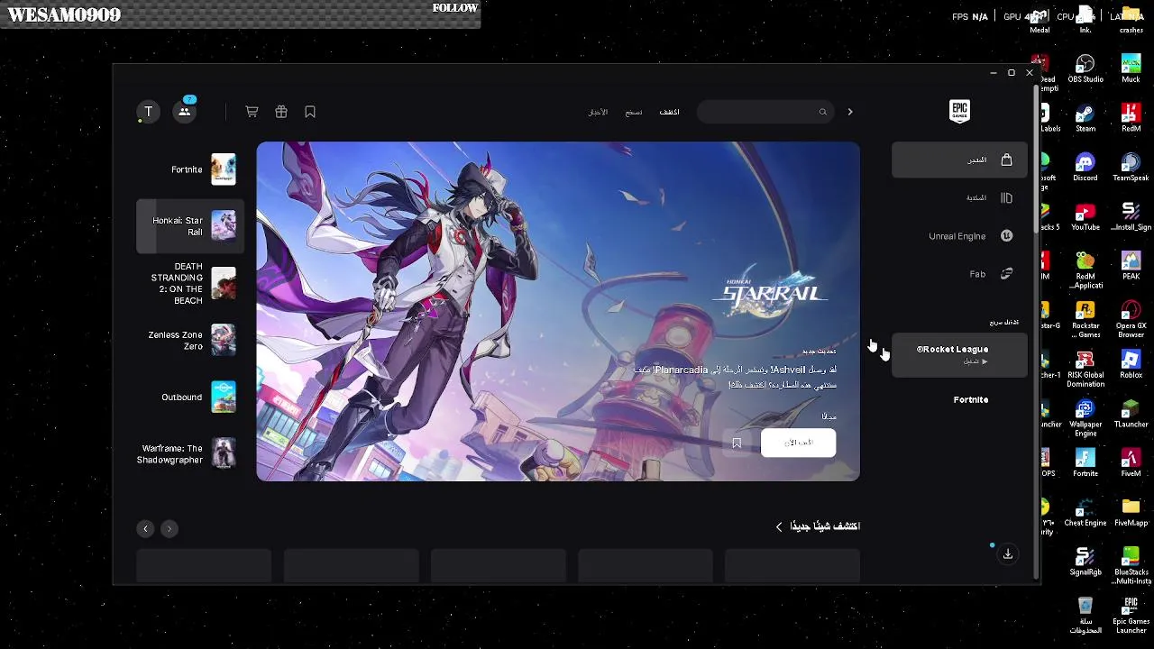Image resolution: width=1154 pixels, height=649 pixels.
Task: Open the wishlist bookmark icon in header
Action: [x=310, y=112]
